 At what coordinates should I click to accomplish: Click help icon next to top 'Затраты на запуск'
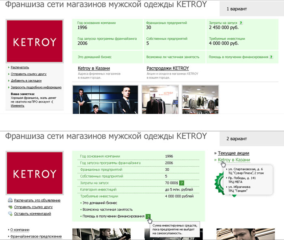[241, 23]
